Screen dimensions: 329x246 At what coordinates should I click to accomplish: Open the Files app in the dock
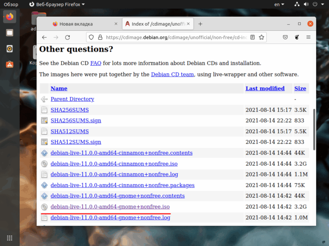pos(9,32)
